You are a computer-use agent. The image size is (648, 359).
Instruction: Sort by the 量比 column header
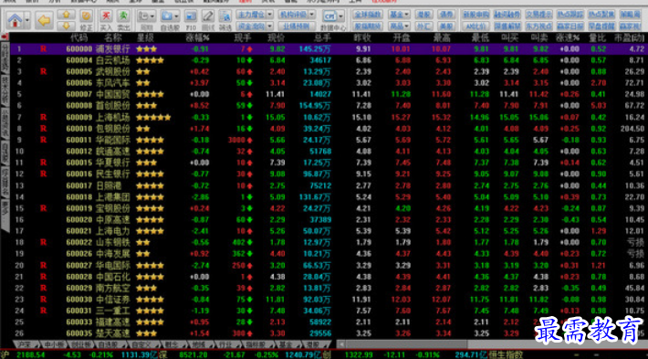(598, 37)
